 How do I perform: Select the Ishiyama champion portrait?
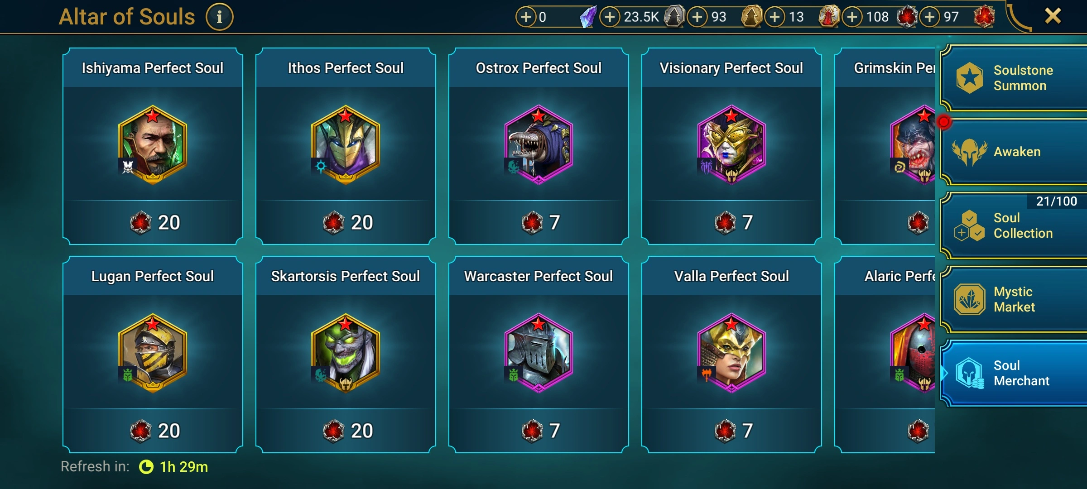153,145
